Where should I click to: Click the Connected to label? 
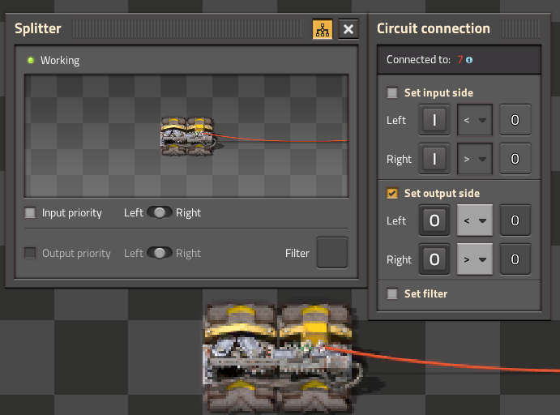pyautogui.click(x=418, y=60)
